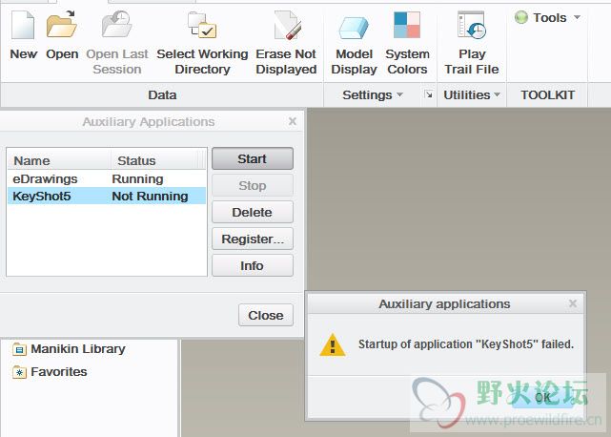Image resolution: width=611 pixels, height=437 pixels.
Task: Confirm the failure message with OK
Action: [x=542, y=397]
